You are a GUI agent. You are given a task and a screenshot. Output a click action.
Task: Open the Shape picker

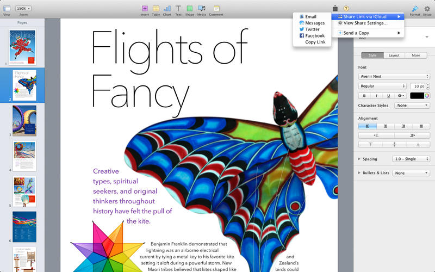[189, 9]
